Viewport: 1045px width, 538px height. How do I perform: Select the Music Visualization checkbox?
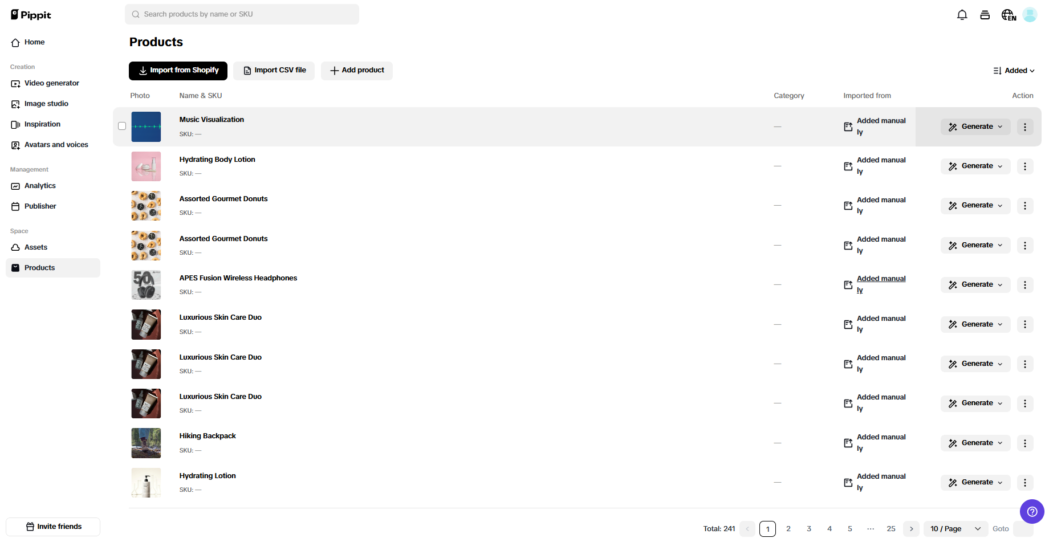coord(122,126)
